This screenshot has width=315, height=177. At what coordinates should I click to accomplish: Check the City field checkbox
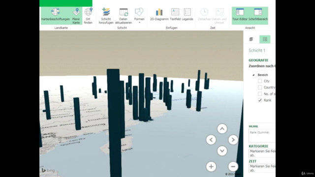[x=260, y=81]
